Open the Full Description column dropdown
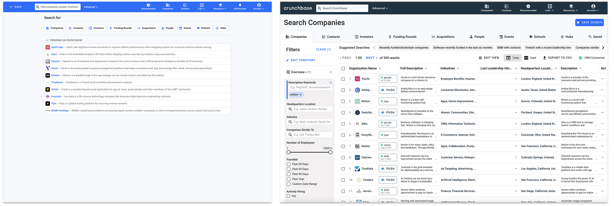This screenshot has height=206, width=614. (x=426, y=68)
